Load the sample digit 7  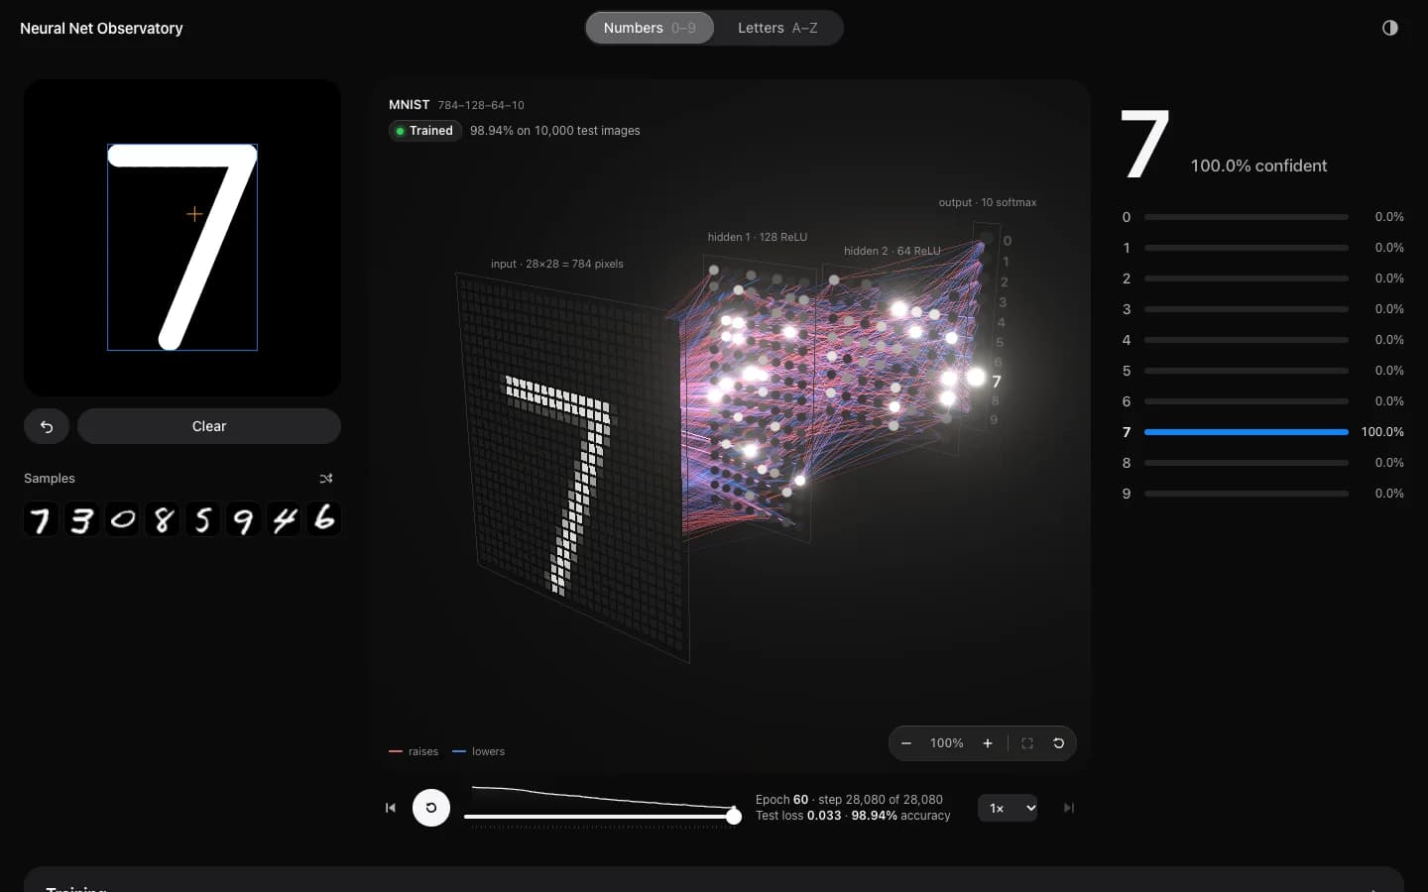(x=41, y=519)
